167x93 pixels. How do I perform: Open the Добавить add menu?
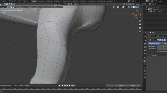[32, 7]
